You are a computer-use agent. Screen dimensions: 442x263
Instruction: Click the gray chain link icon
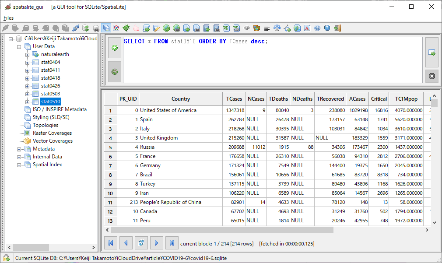pyautogui.click(x=247, y=28)
